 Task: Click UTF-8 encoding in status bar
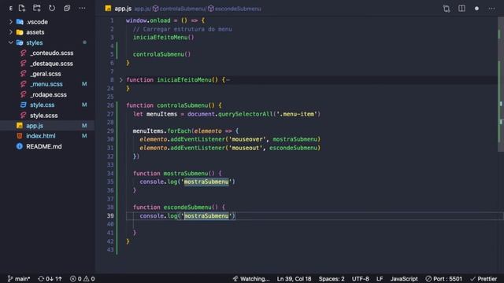tap(361, 278)
